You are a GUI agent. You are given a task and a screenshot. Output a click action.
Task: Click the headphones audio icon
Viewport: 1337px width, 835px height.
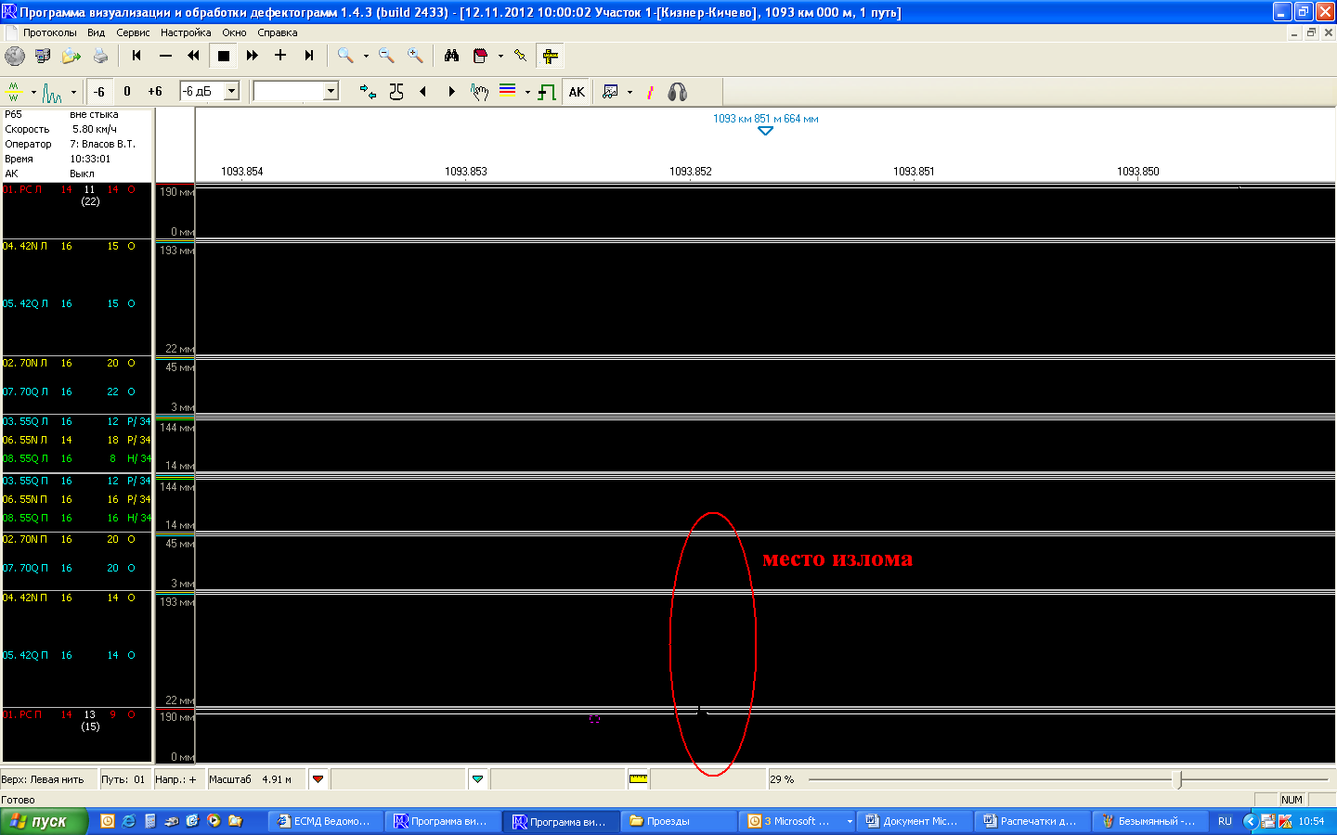coord(678,92)
